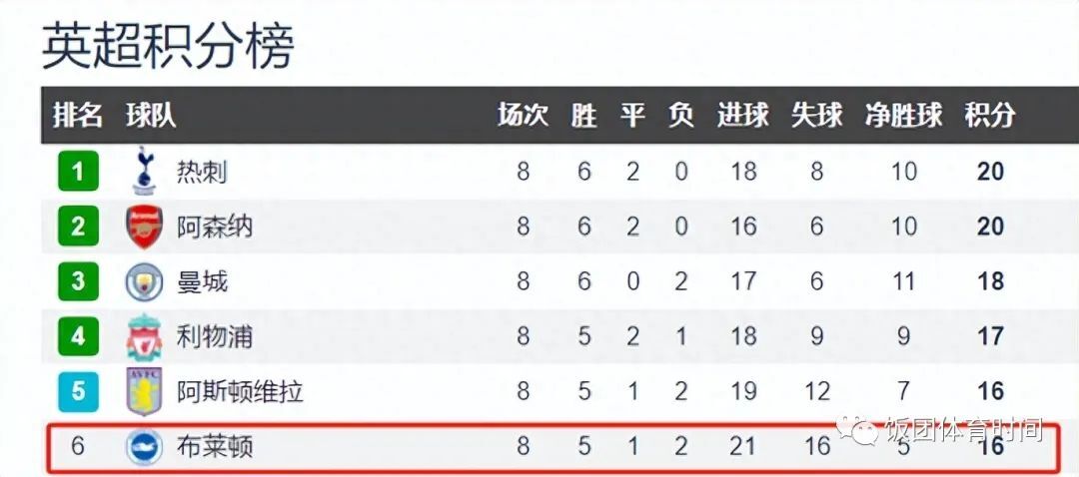Click the Tottenham Hotspur club crest
Viewport: 1079px width, 477px height.
[144, 172]
